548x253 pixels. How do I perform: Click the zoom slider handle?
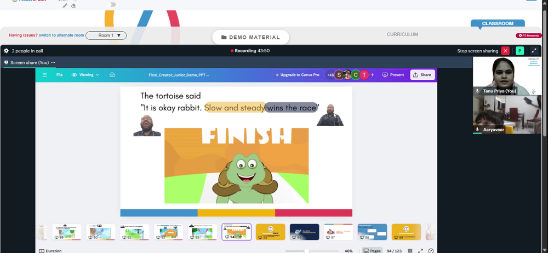[306, 251]
